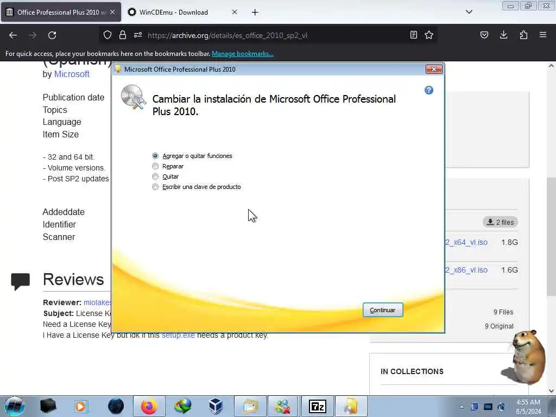Viewport: 556px width, 417px height.
Task: Open the extensions puzzle icon
Action: (x=523, y=35)
